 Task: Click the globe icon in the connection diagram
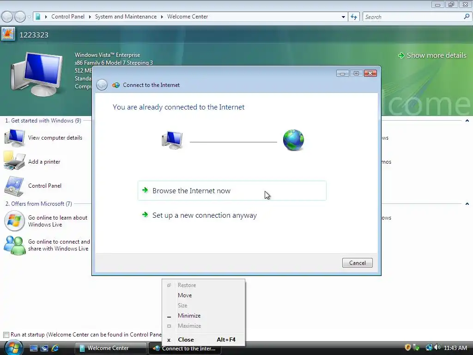coord(293,140)
